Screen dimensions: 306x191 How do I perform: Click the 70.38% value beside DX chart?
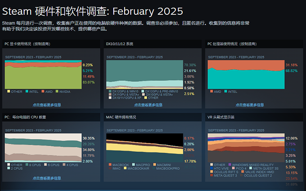190,65
